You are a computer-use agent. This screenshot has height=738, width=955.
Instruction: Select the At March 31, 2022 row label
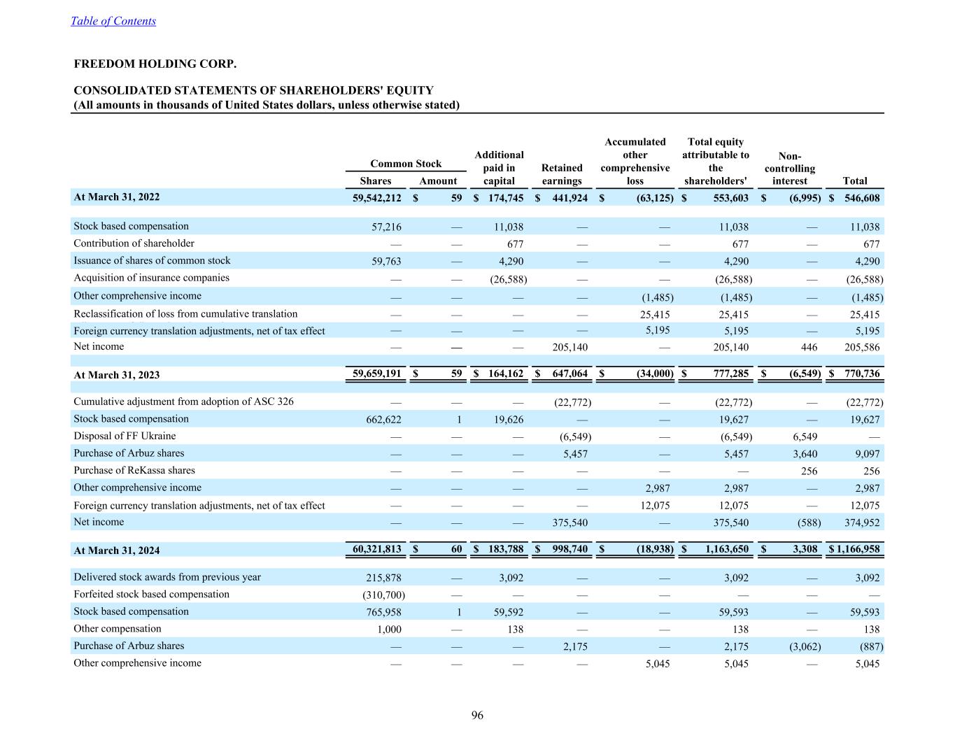(x=117, y=197)
